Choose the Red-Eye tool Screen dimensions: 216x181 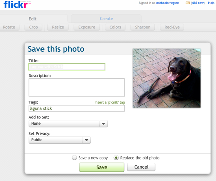click(172, 27)
